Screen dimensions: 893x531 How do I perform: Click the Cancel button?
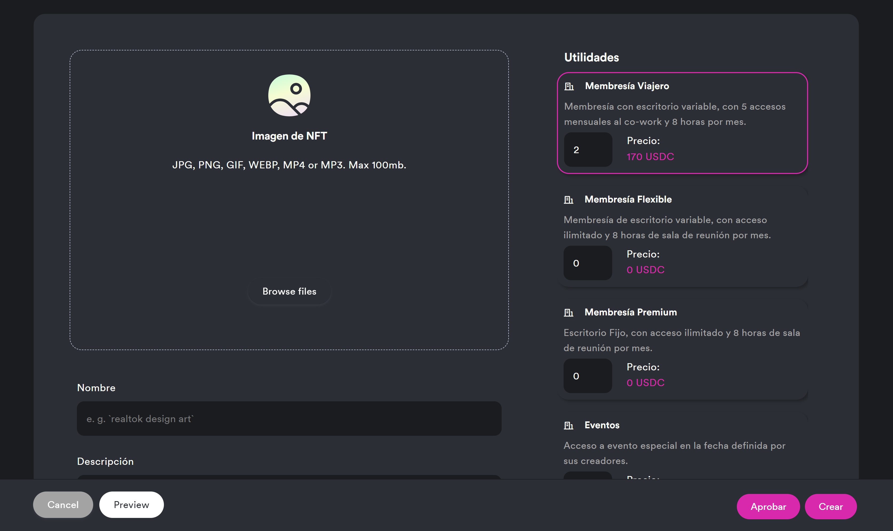[63, 505]
